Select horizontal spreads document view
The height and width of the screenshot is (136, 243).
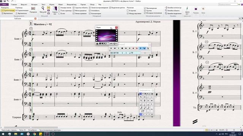(8, 11)
